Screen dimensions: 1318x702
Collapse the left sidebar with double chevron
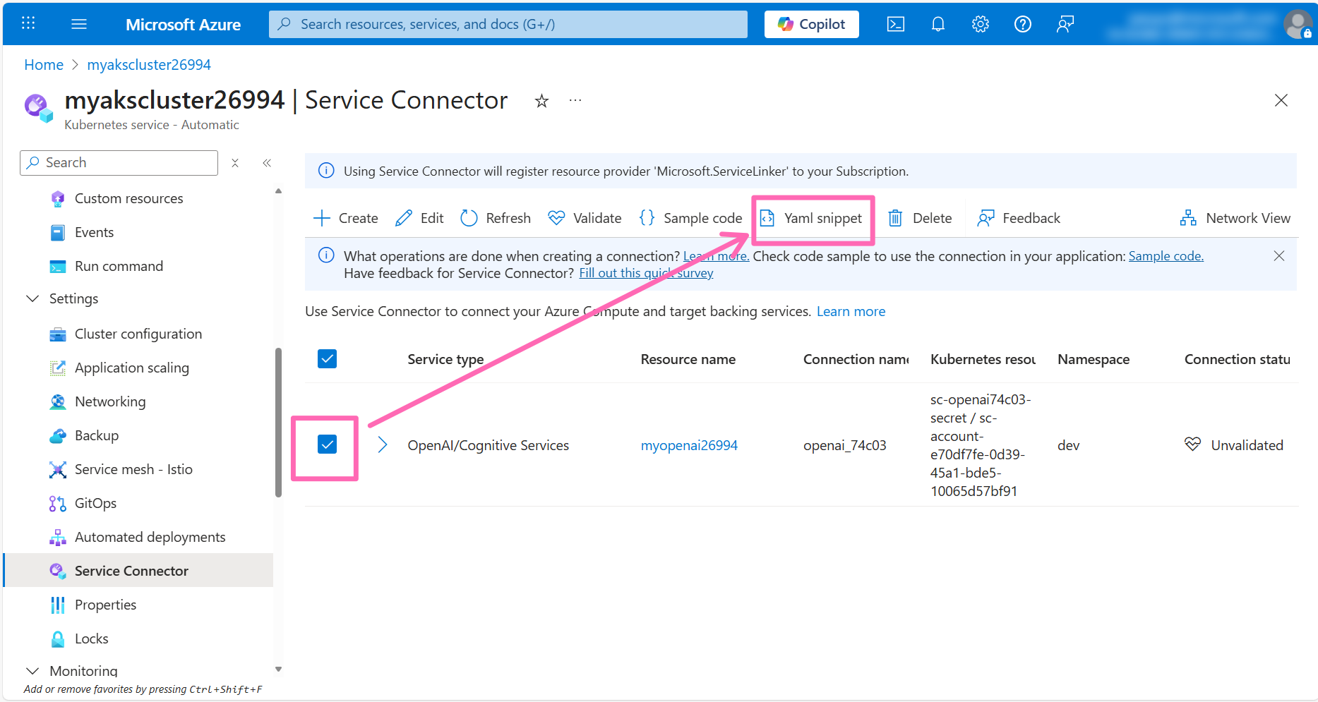point(267,162)
